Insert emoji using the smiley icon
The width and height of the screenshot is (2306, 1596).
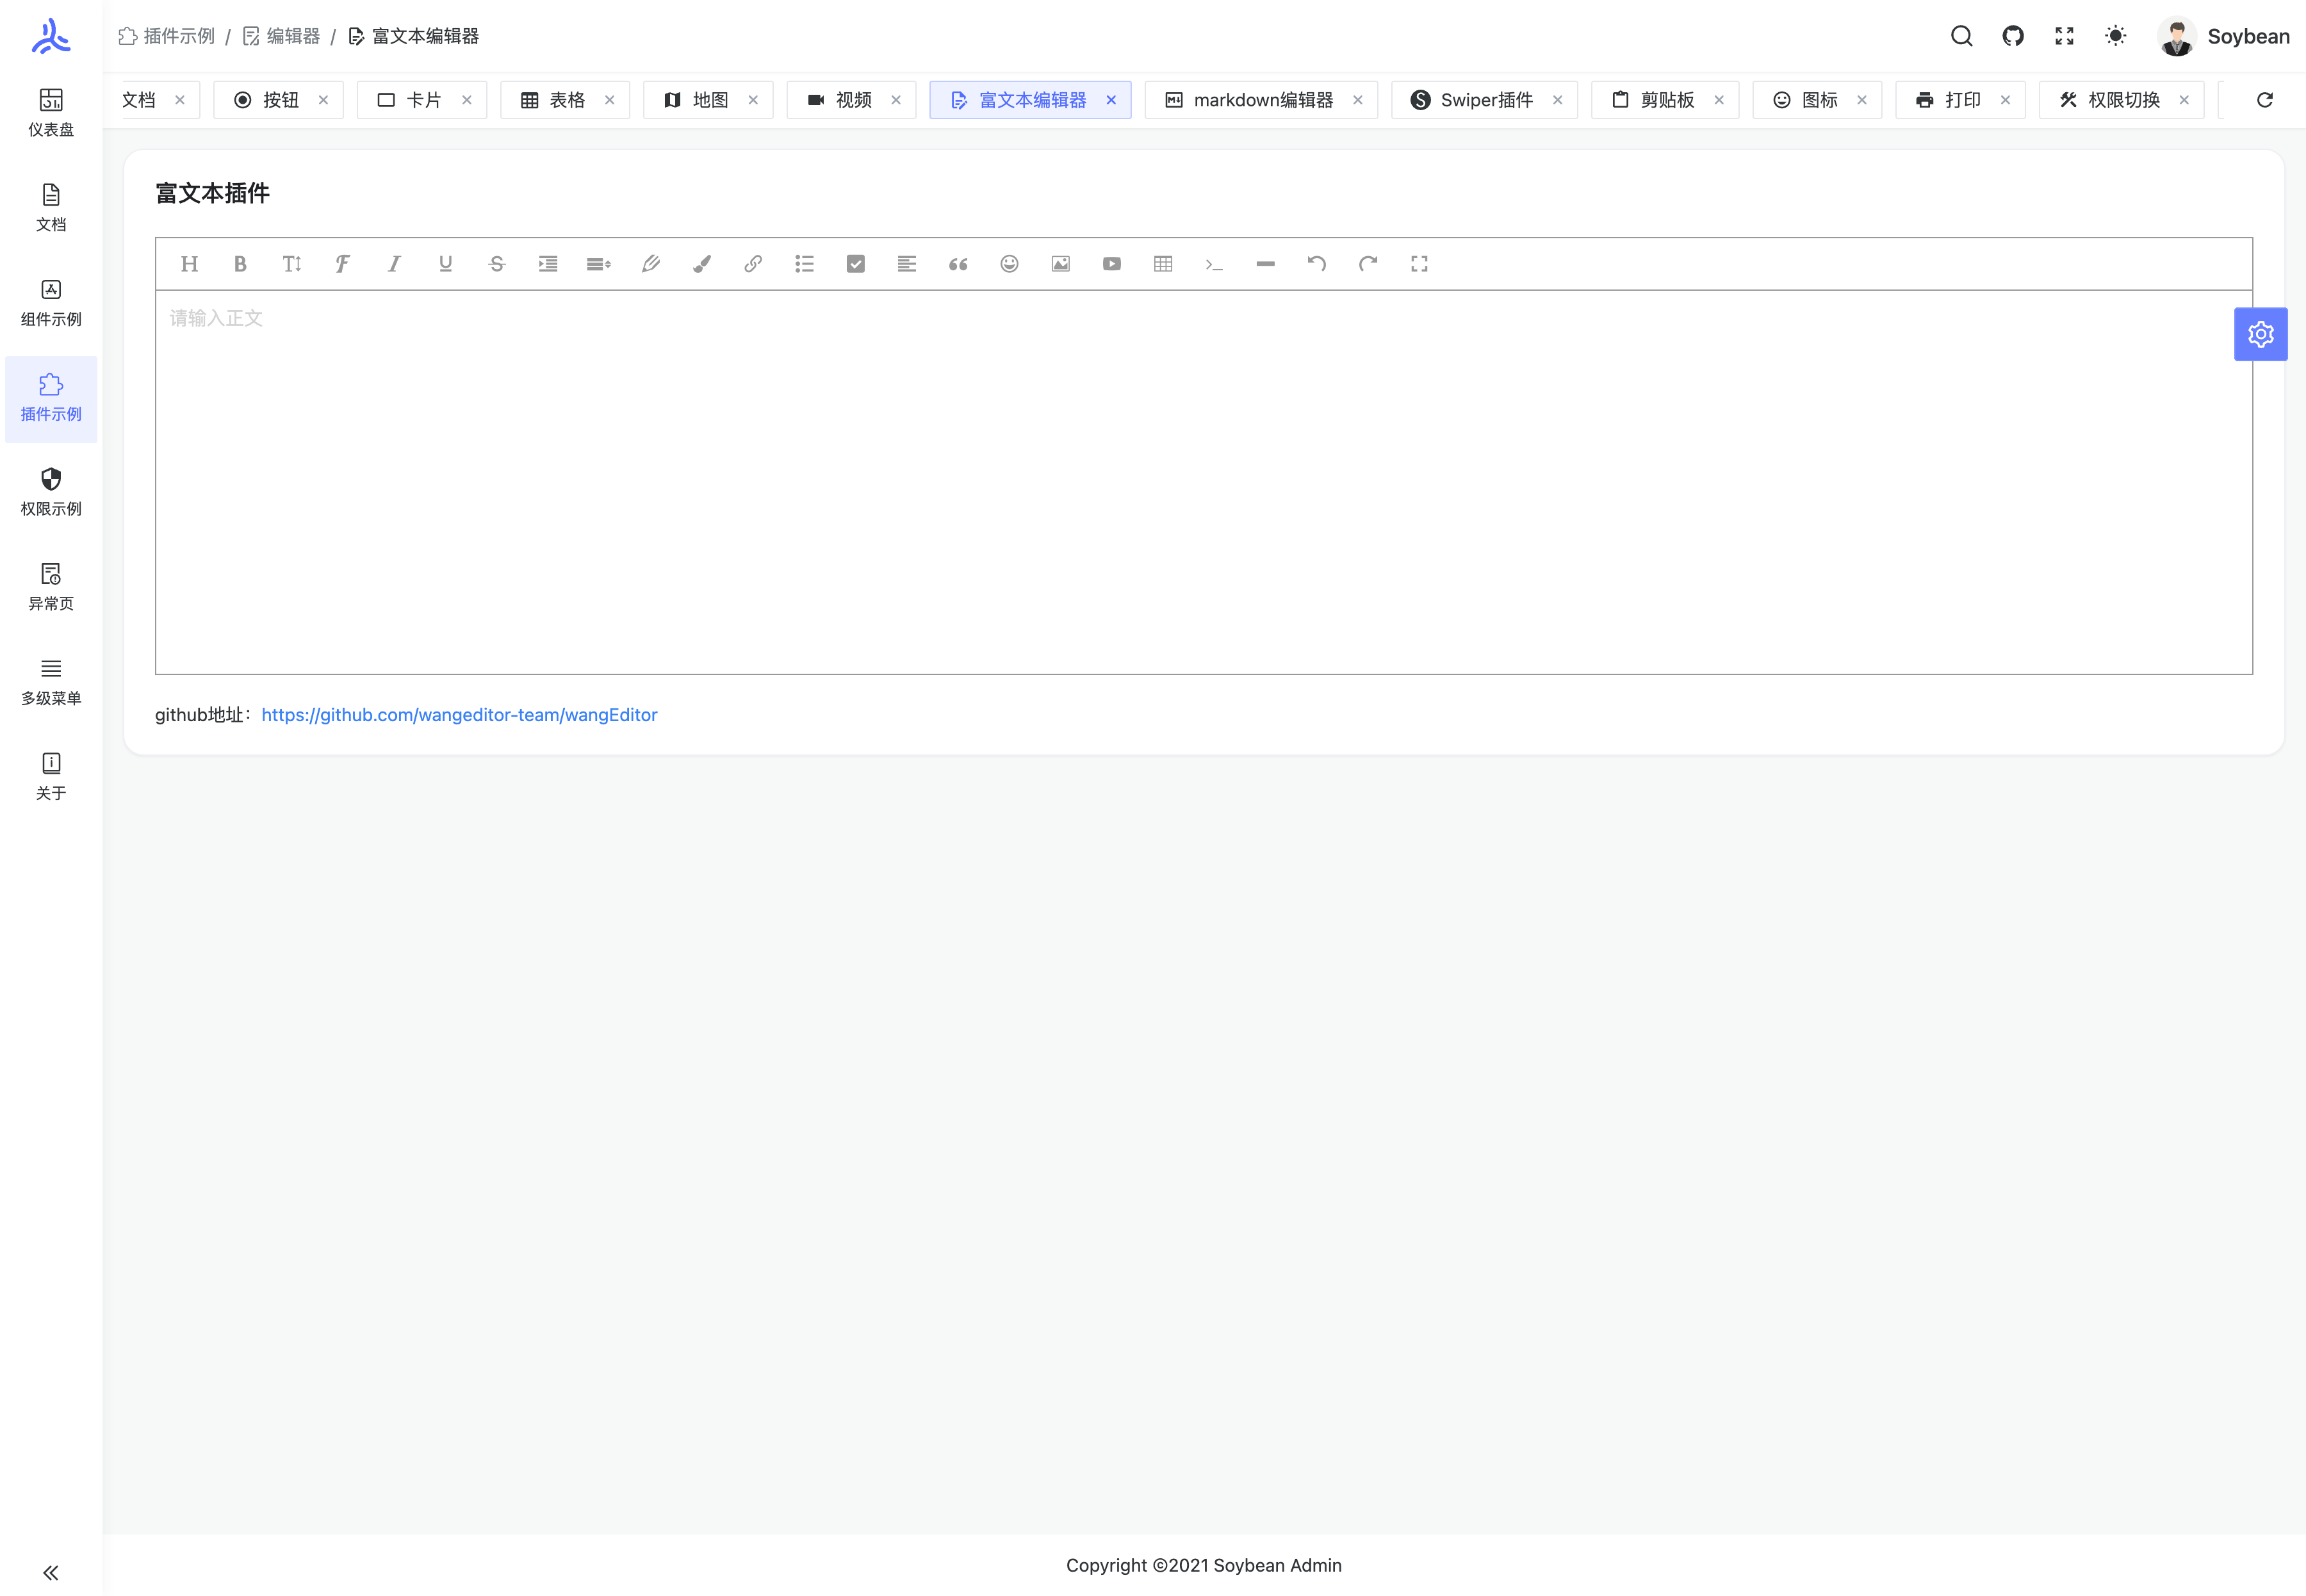[1009, 264]
